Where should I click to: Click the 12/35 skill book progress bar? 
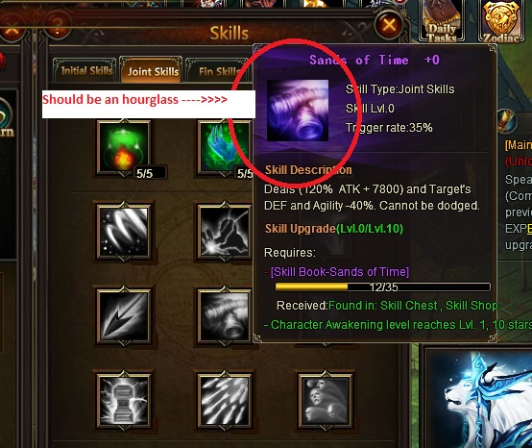click(x=383, y=287)
